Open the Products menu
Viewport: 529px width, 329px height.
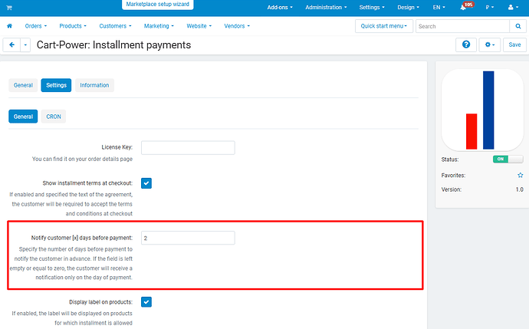pyautogui.click(x=73, y=26)
